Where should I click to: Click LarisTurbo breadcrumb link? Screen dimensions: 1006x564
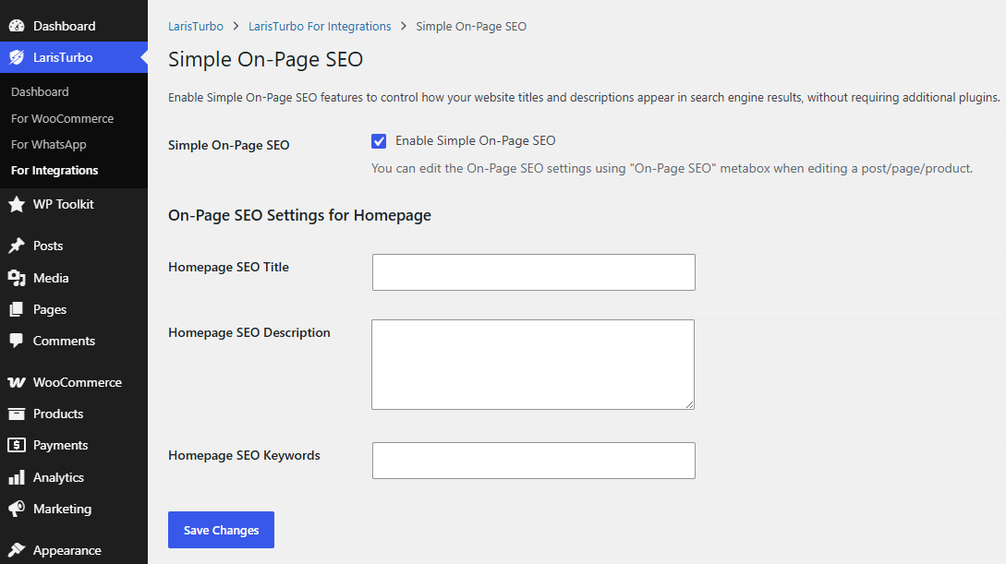coord(196,26)
